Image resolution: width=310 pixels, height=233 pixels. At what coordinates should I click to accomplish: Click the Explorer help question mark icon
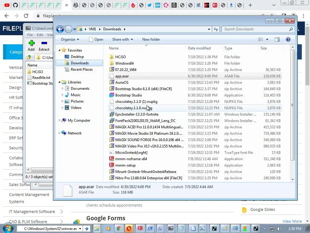pyautogui.click(x=288, y=39)
